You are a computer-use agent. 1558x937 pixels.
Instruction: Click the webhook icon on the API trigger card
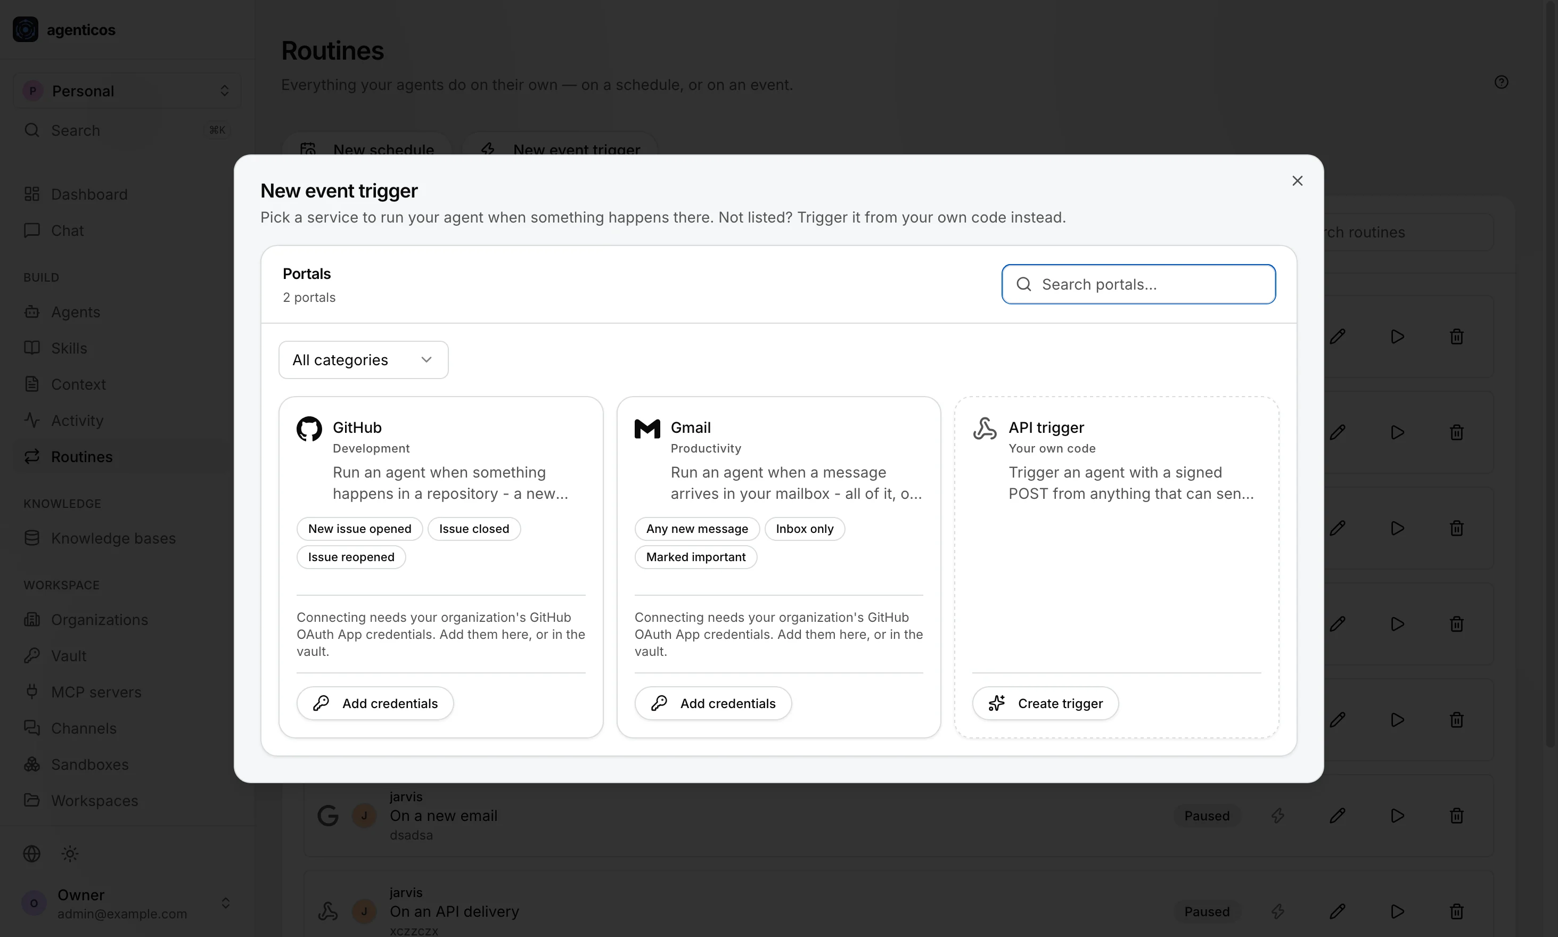coord(985,429)
